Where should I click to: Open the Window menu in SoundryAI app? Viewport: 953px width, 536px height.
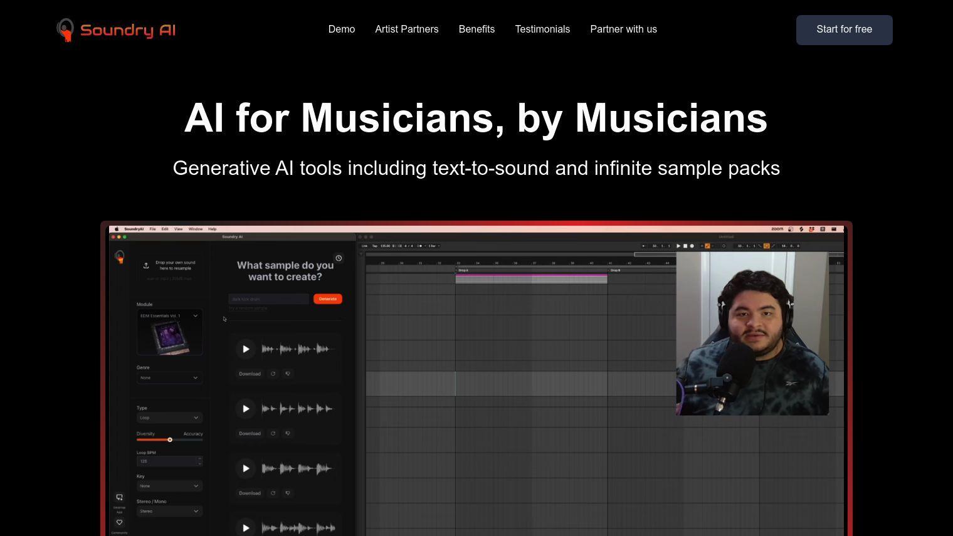(196, 229)
